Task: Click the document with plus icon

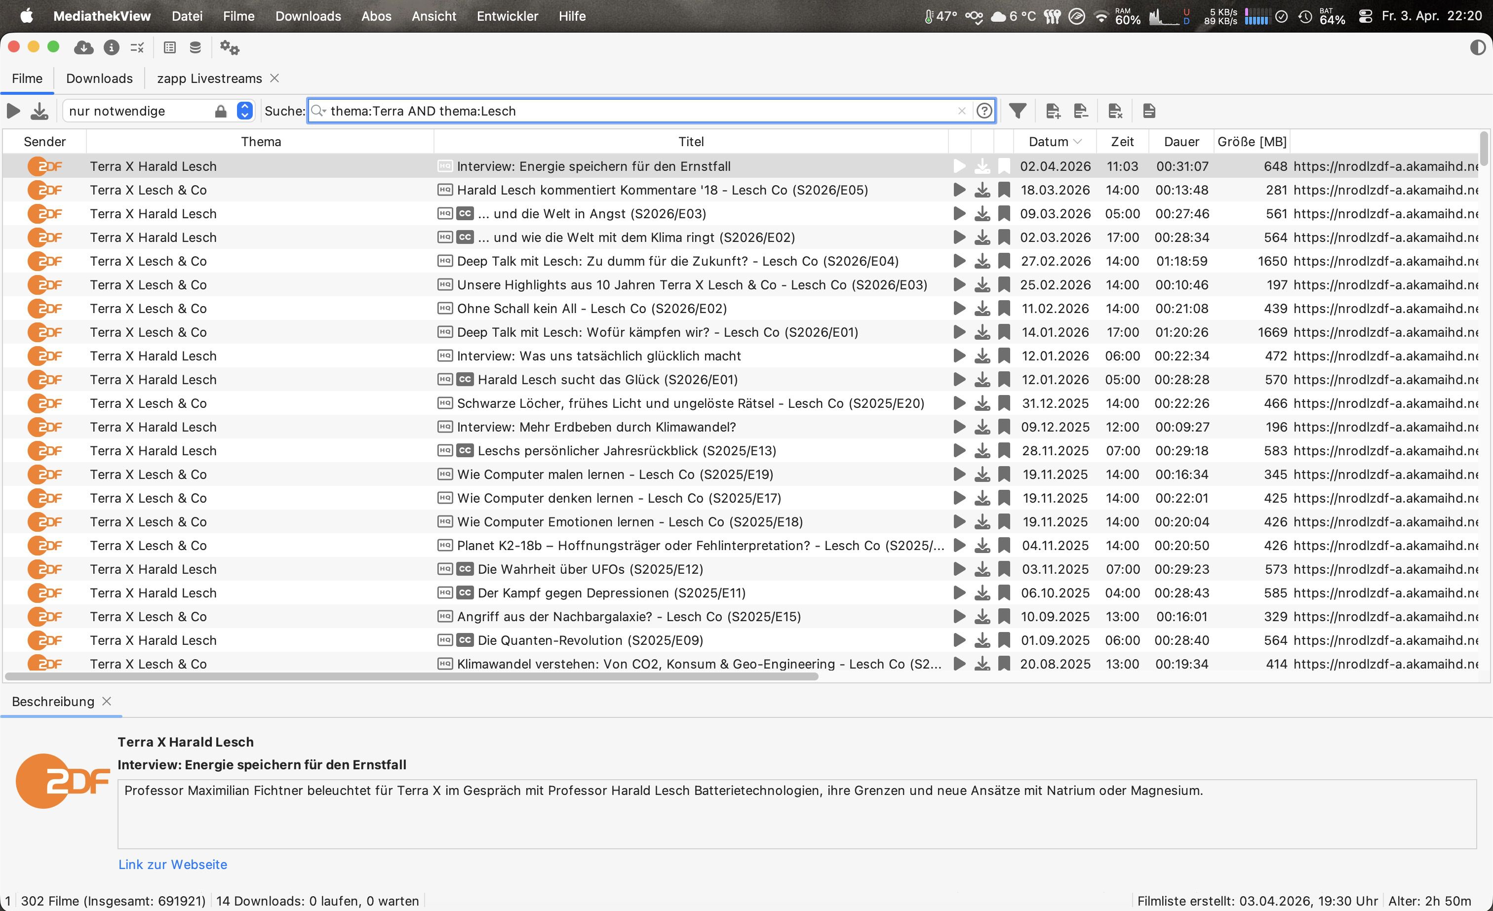Action: [x=1053, y=111]
